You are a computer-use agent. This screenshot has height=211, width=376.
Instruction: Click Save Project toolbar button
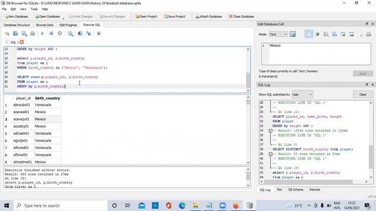[174, 16]
